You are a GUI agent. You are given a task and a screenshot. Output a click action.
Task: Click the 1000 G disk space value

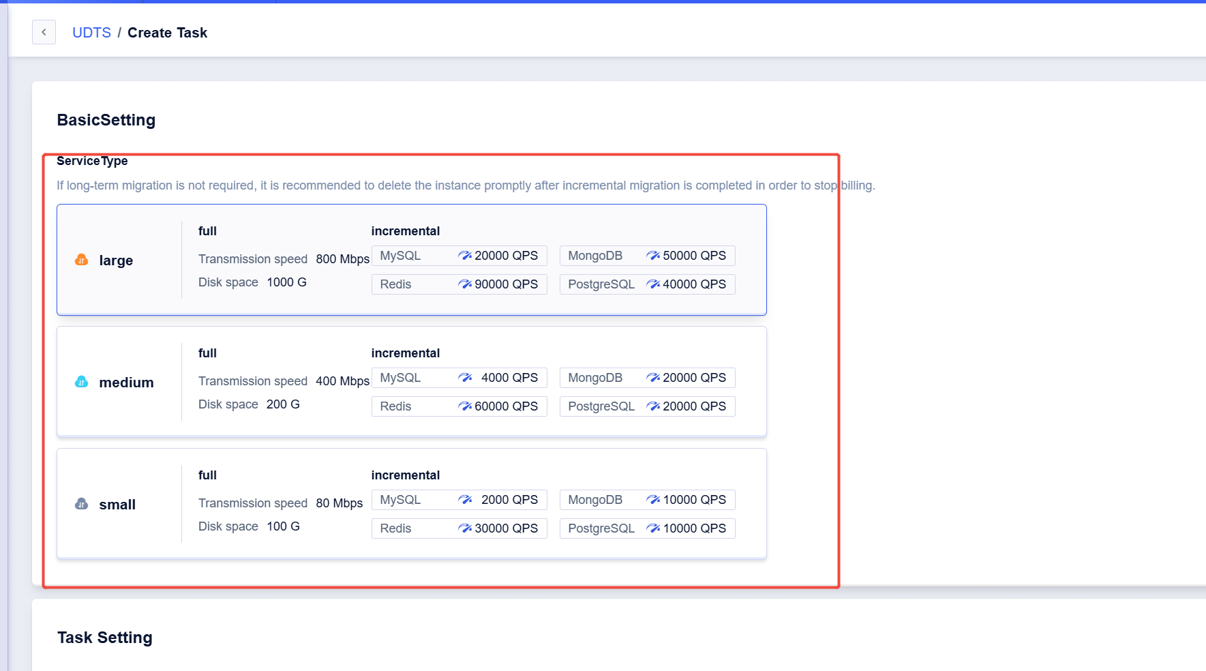pyautogui.click(x=286, y=282)
